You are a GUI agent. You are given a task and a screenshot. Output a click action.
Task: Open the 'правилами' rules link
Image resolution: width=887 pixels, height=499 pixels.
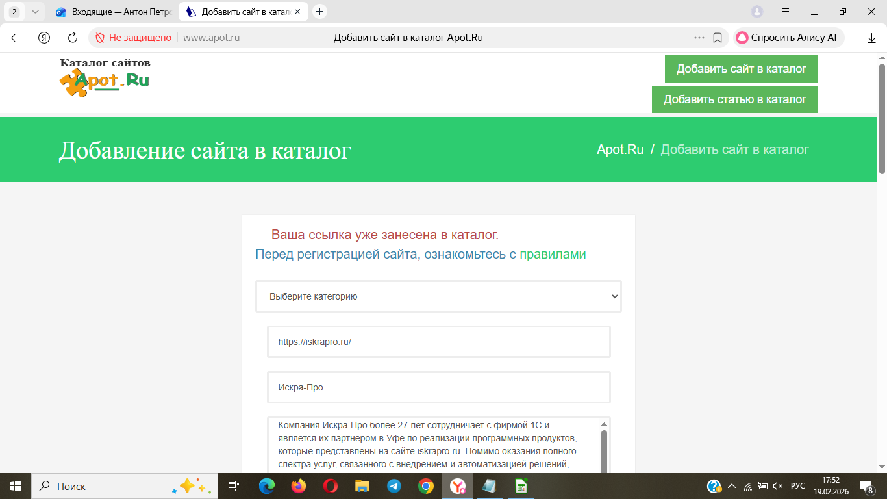click(x=553, y=254)
